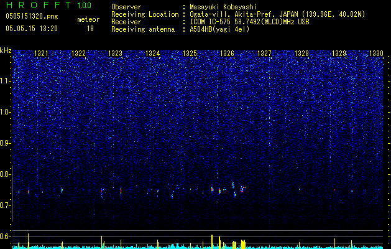Click the 1321 time marker
The width and height of the screenshot is (391, 249).
(x=41, y=54)
